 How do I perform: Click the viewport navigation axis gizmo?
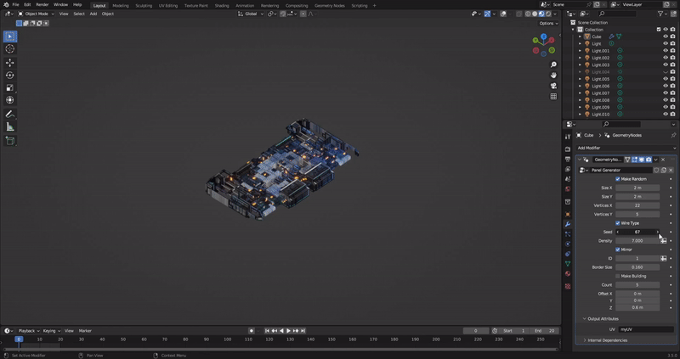(x=543, y=45)
